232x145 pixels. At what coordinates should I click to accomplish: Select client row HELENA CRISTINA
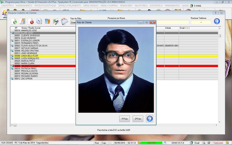[x=43, y=51]
